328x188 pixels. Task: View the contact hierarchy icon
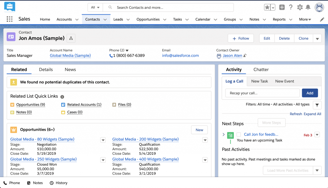[x=71, y=38]
